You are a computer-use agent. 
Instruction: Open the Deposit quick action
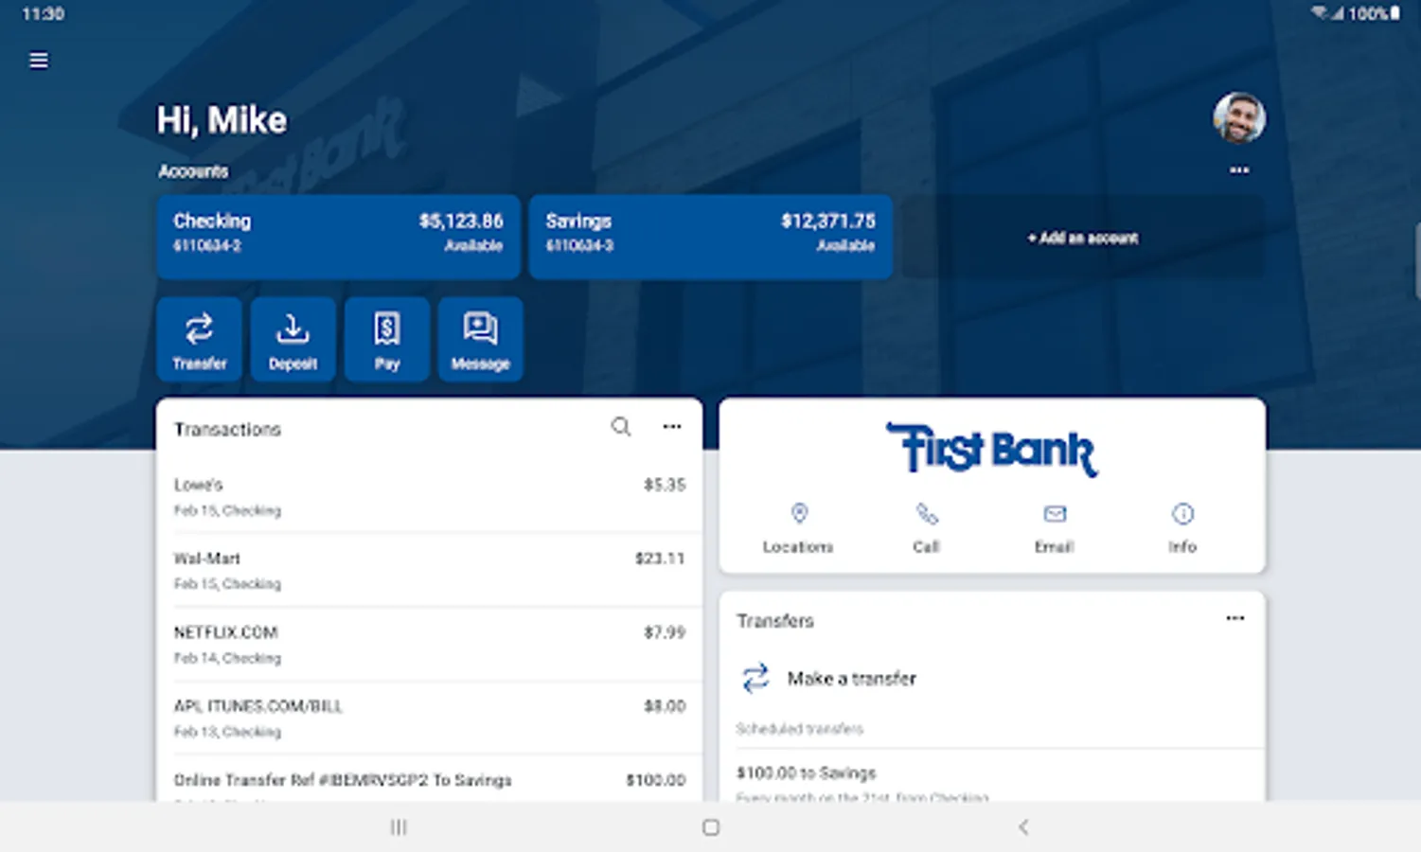click(293, 339)
